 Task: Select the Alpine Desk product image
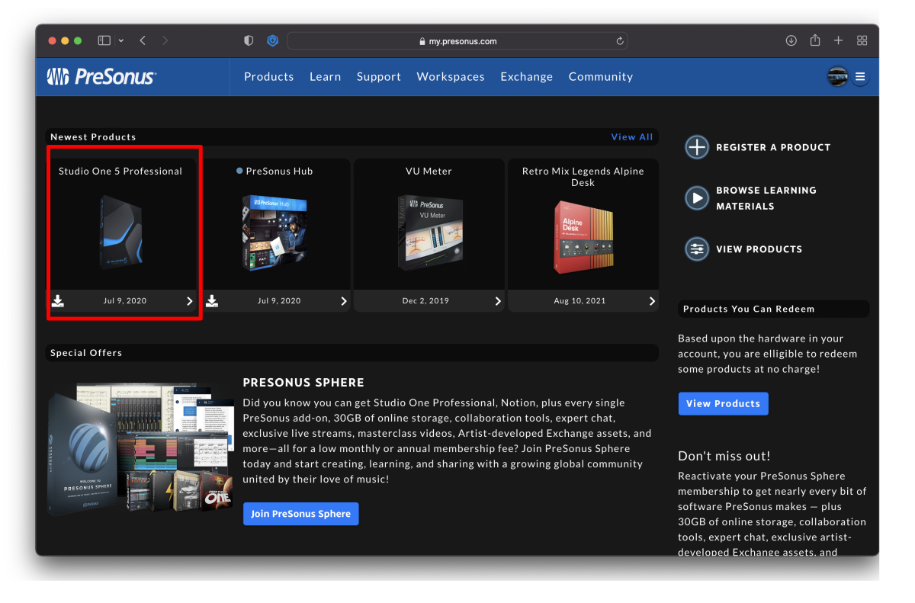click(583, 236)
